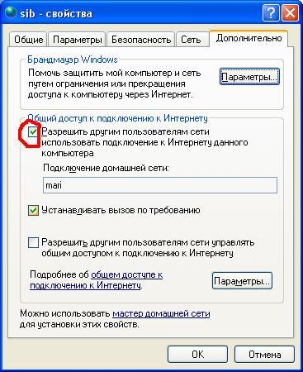Viewport: 303px width, 372px height.
Task: Uncheck the red-circled Интернет sharing checkbox
Action: (x=33, y=132)
